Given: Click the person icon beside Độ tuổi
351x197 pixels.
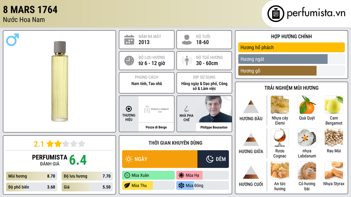Looking at the screenshot, I should 187,40.
